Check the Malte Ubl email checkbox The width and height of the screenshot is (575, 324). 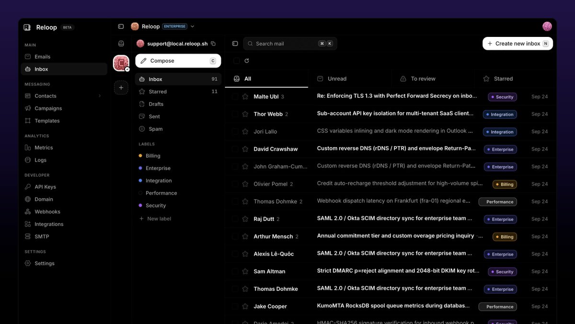click(235, 96)
